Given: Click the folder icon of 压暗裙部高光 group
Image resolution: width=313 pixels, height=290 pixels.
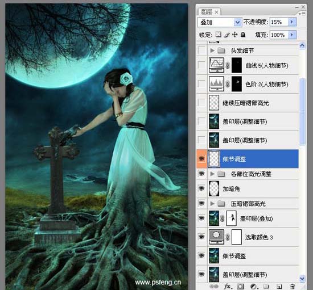Looking at the screenshot, I should [221, 203].
